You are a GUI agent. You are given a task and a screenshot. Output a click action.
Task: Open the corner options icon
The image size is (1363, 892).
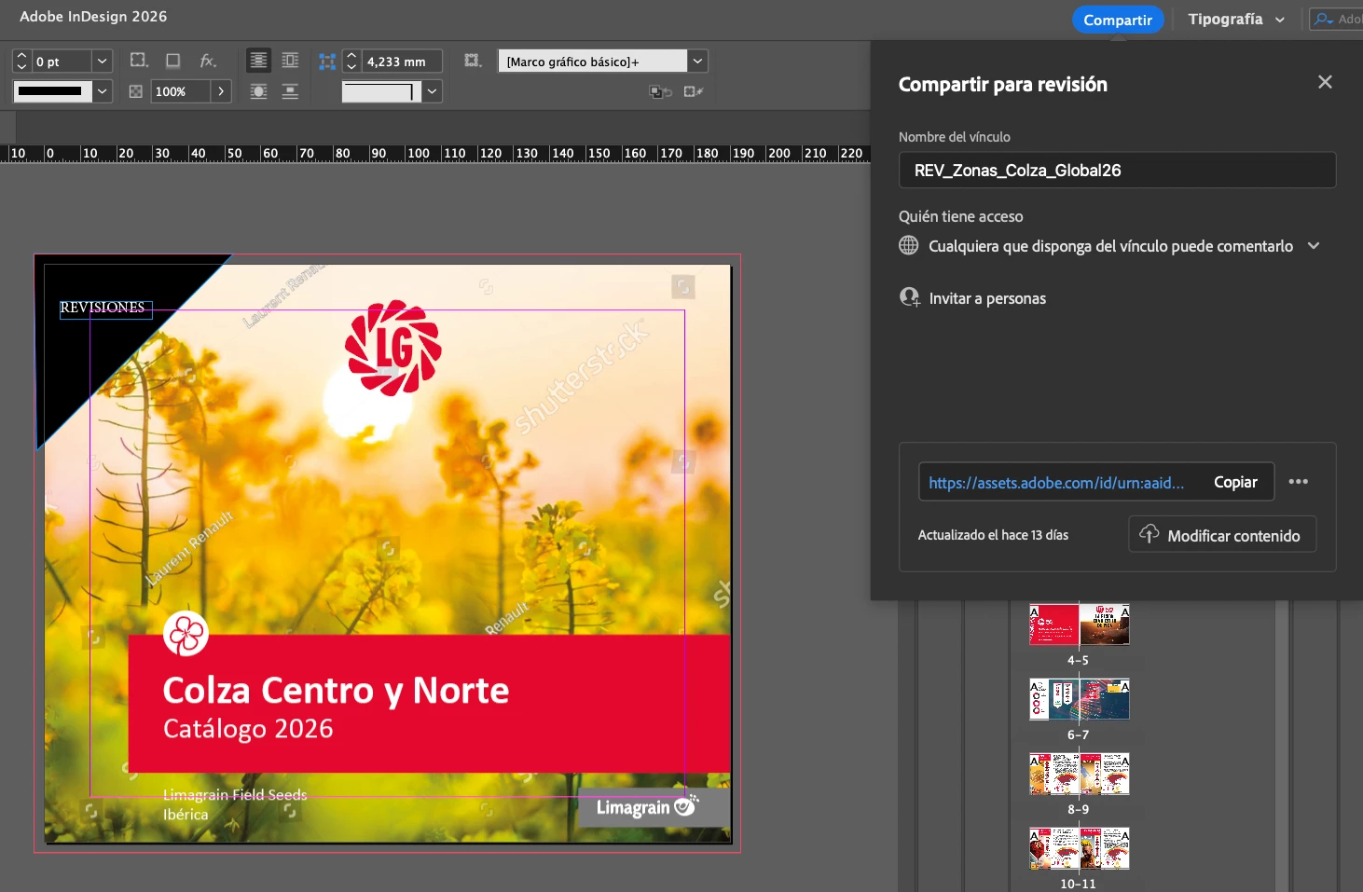tap(139, 61)
